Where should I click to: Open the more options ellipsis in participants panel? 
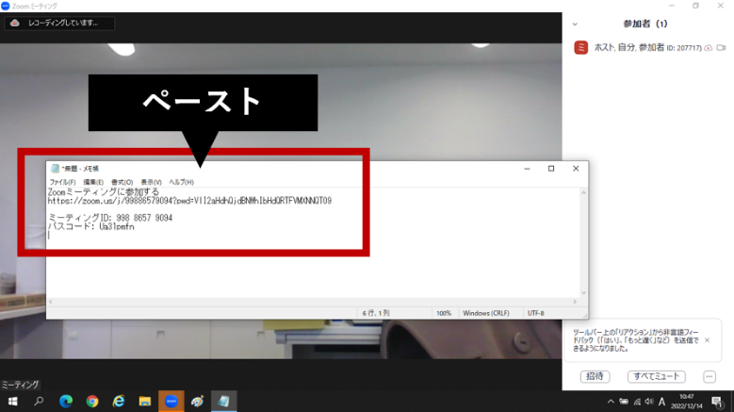coord(710,376)
